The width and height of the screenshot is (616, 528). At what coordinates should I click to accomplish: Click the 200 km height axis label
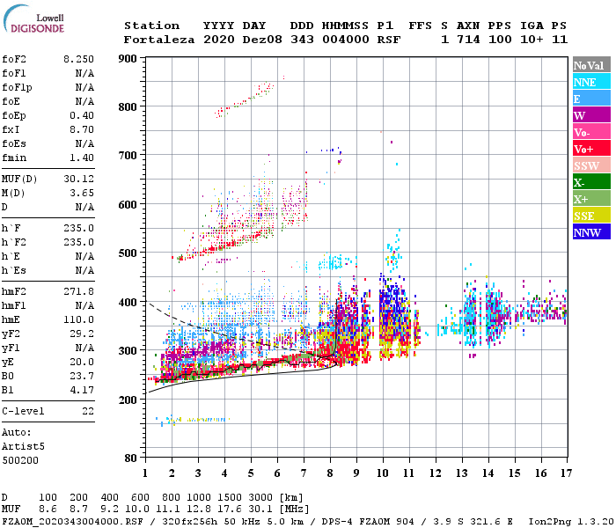click(128, 400)
